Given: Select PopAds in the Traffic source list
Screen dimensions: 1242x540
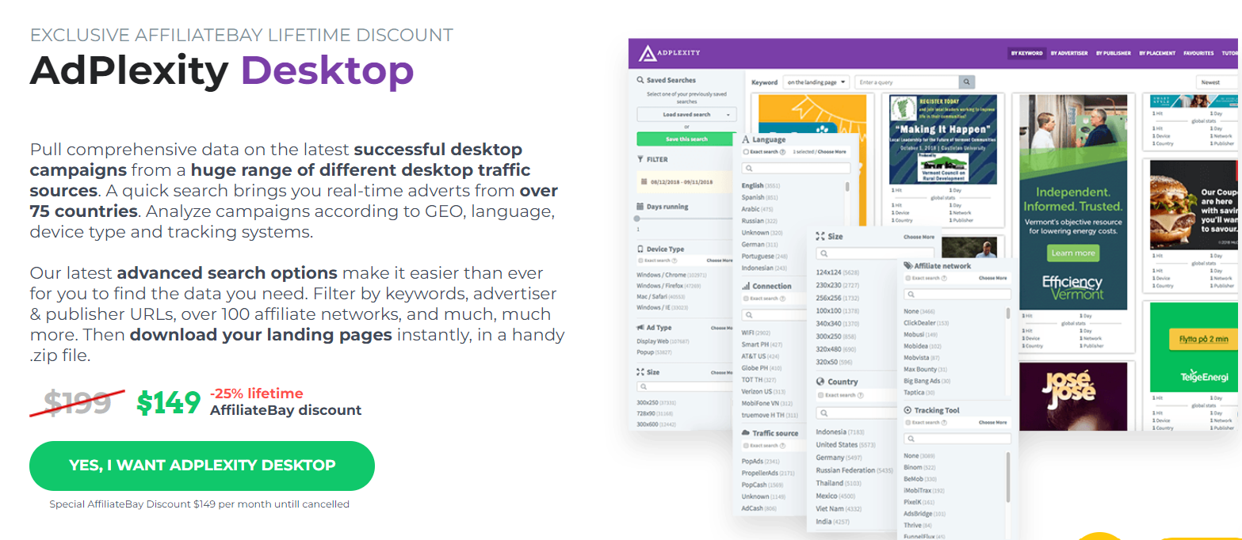Looking at the screenshot, I should pos(761,461).
